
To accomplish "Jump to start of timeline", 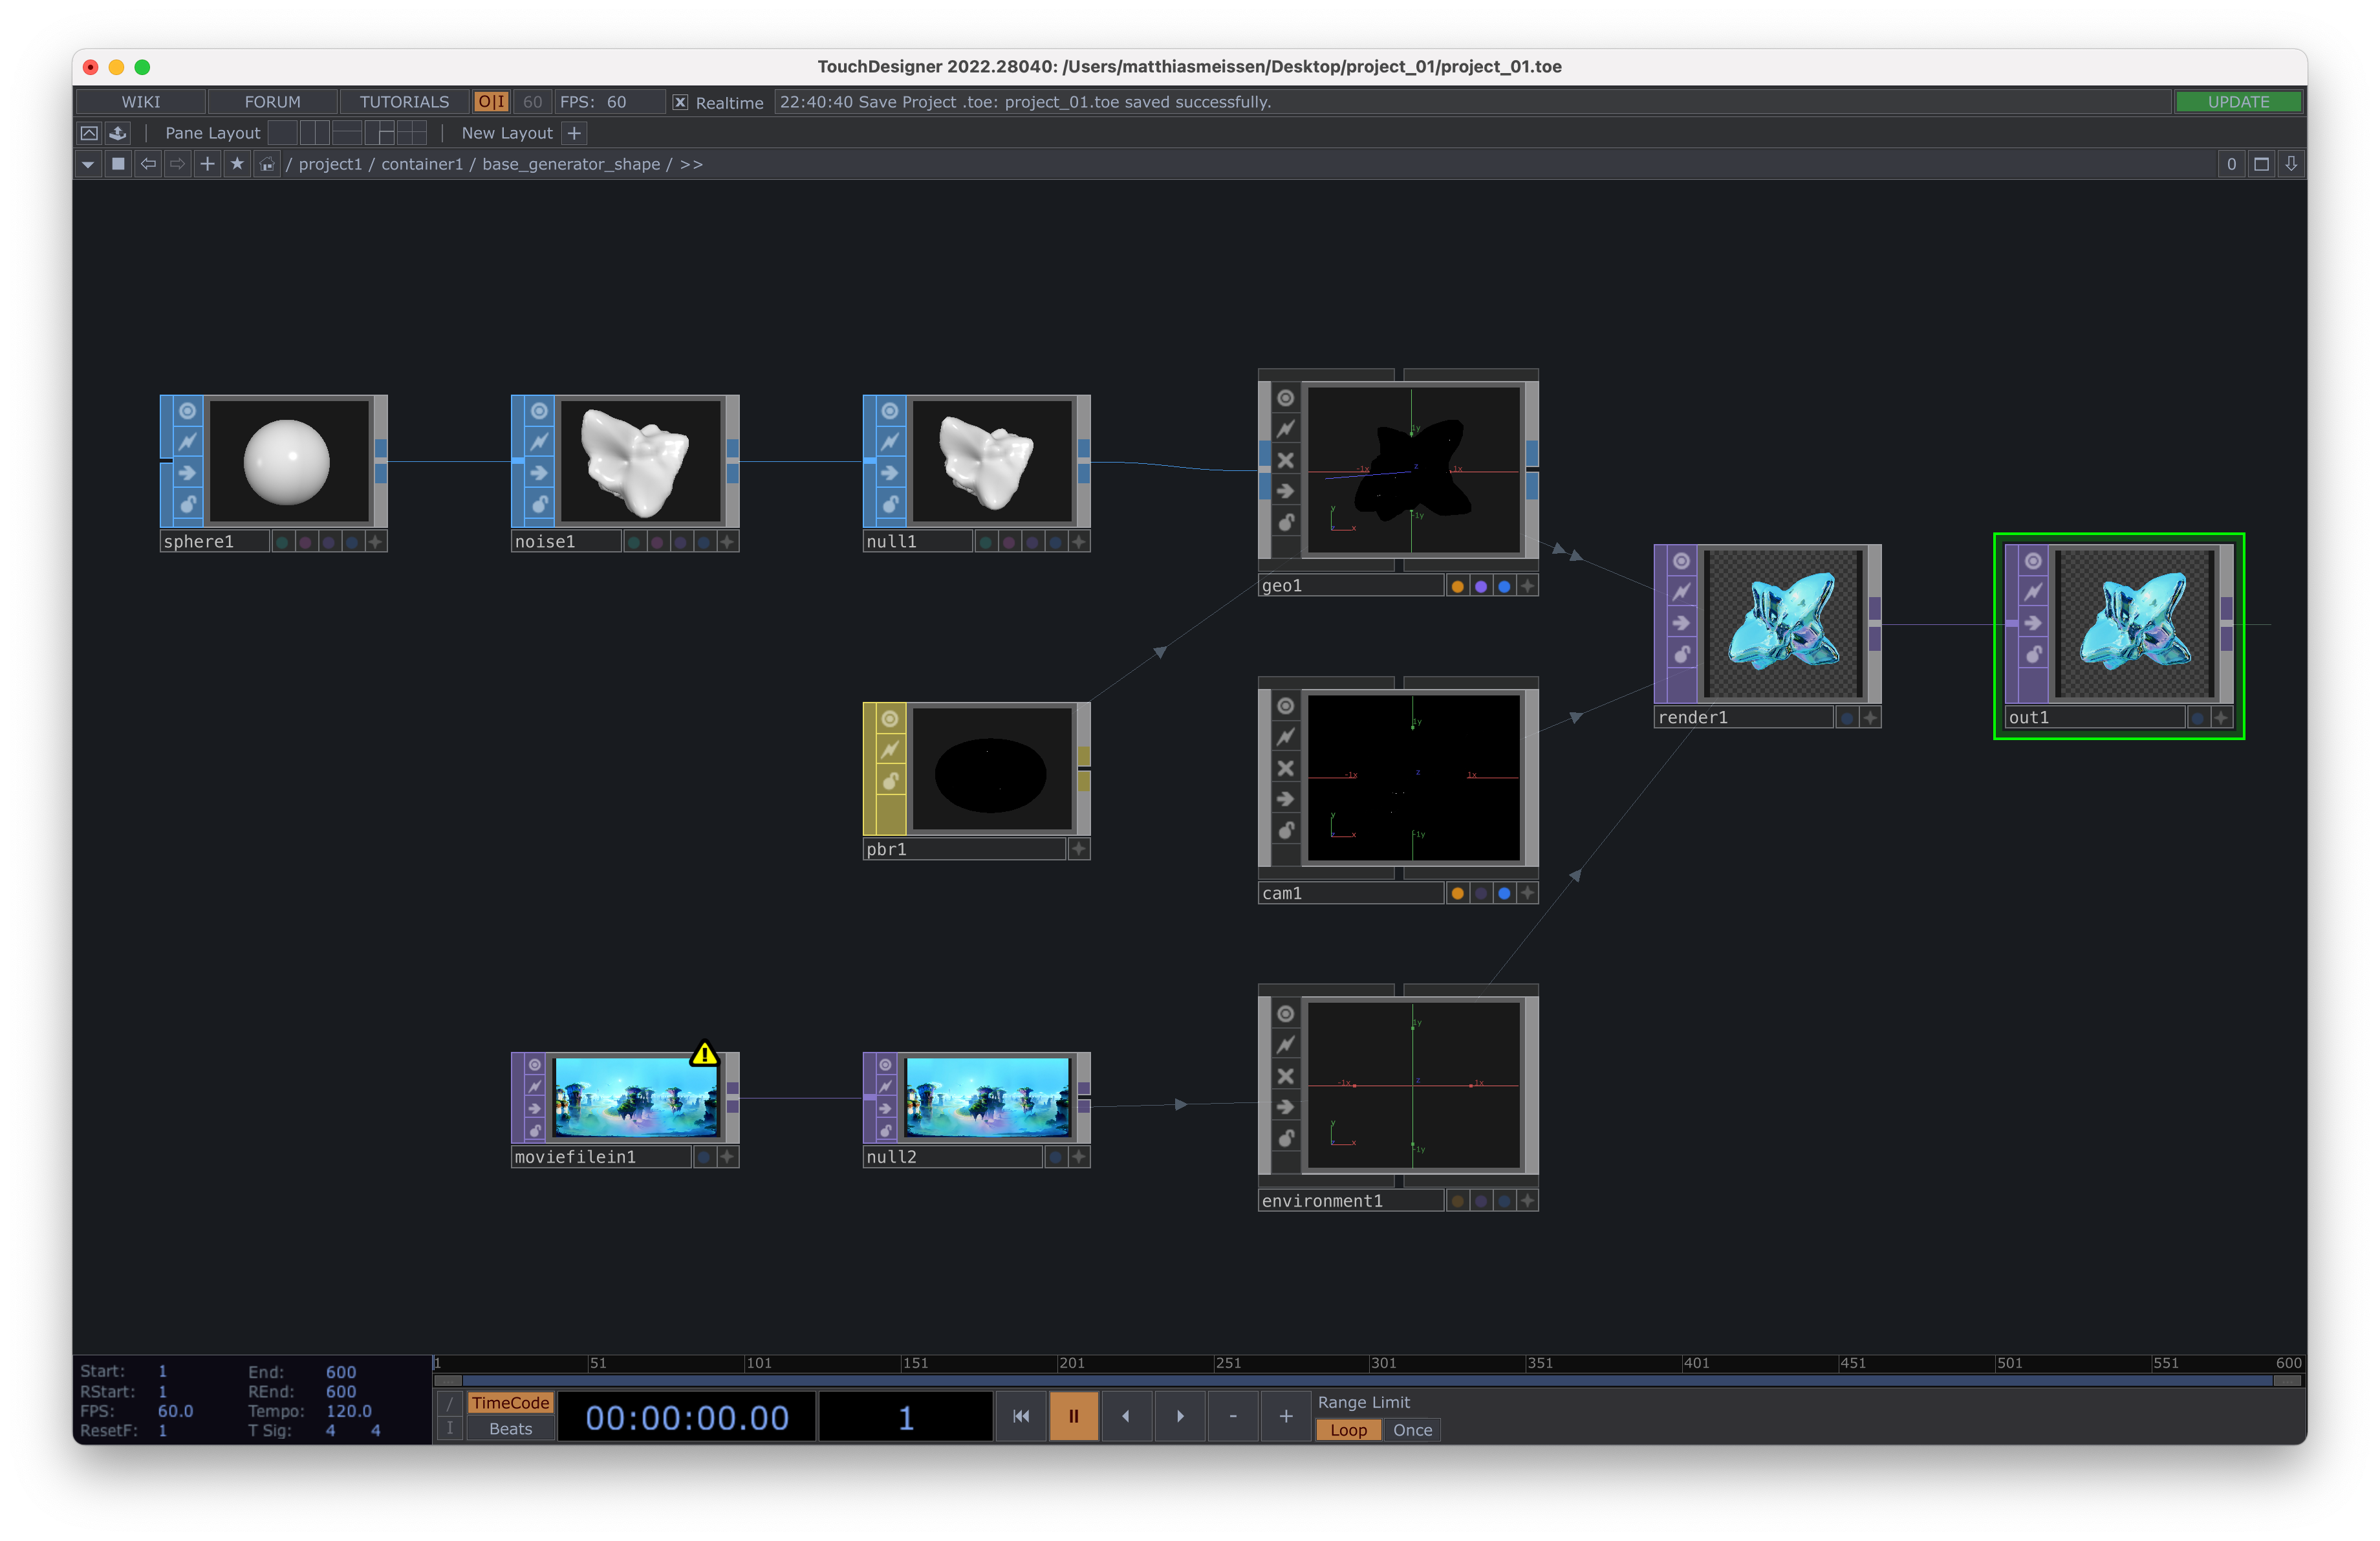I will [1020, 1416].
